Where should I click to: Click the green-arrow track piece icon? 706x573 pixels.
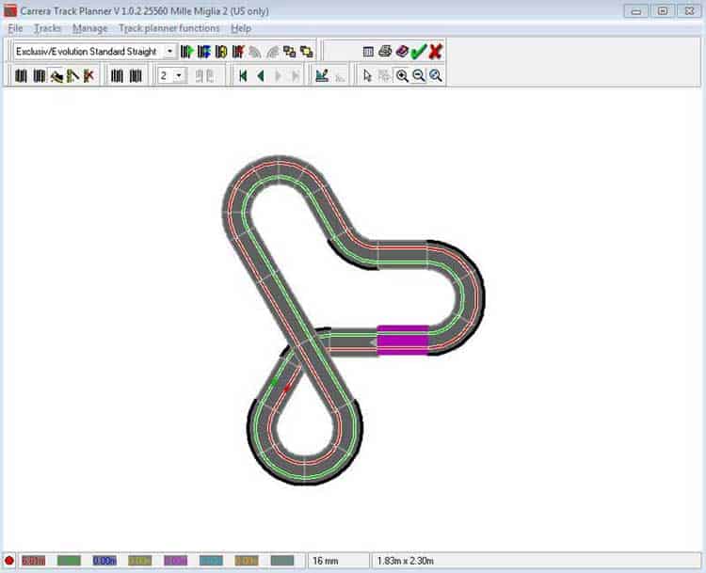click(x=187, y=52)
